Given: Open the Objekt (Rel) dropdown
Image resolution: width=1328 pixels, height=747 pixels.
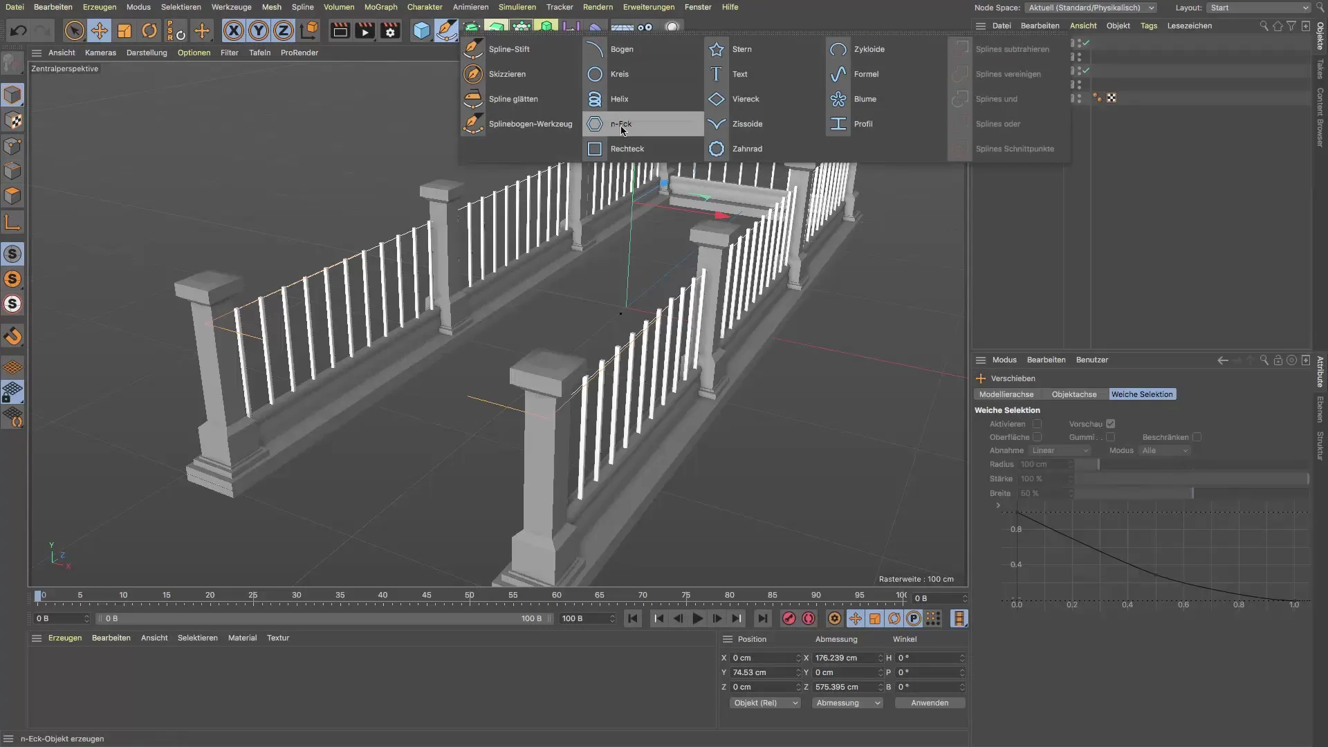Looking at the screenshot, I should tap(765, 703).
